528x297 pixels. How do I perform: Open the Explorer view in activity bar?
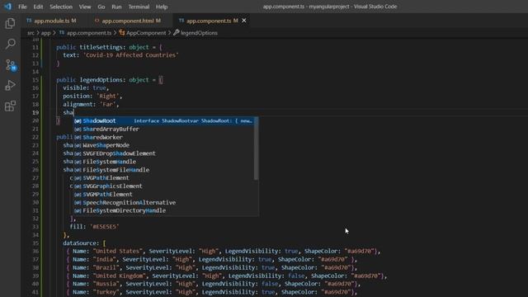click(10, 24)
